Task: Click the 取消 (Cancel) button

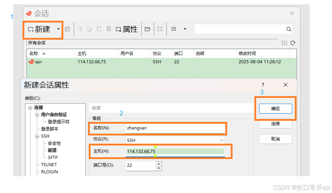Action: (275, 139)
